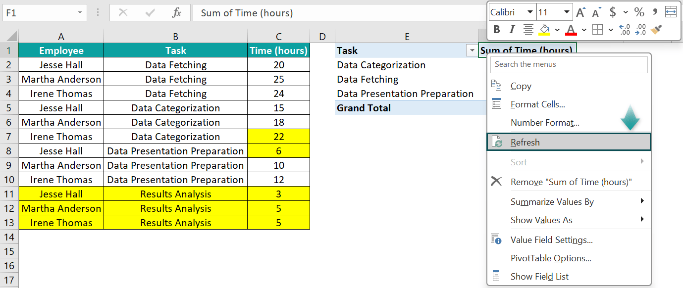Select Refresh from the context menu
The width and height of the screenshot is (683, 288).
click(526, 142)
